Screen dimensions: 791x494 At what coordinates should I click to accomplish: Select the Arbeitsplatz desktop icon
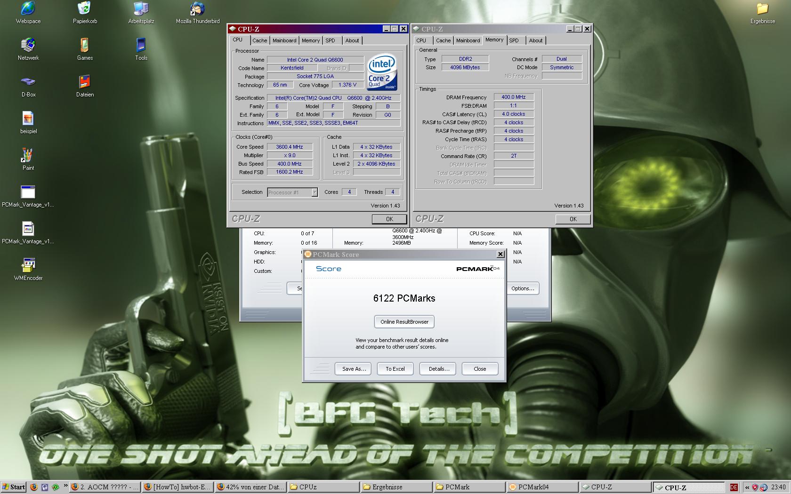[141, 13]
